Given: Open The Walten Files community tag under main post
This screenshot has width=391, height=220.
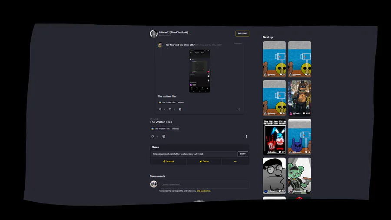Looking at the screenshot, I should pyautogui.click(x=160, y=129).
